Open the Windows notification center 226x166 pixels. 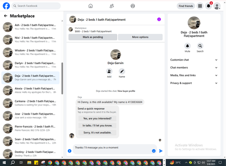(220, 162)
